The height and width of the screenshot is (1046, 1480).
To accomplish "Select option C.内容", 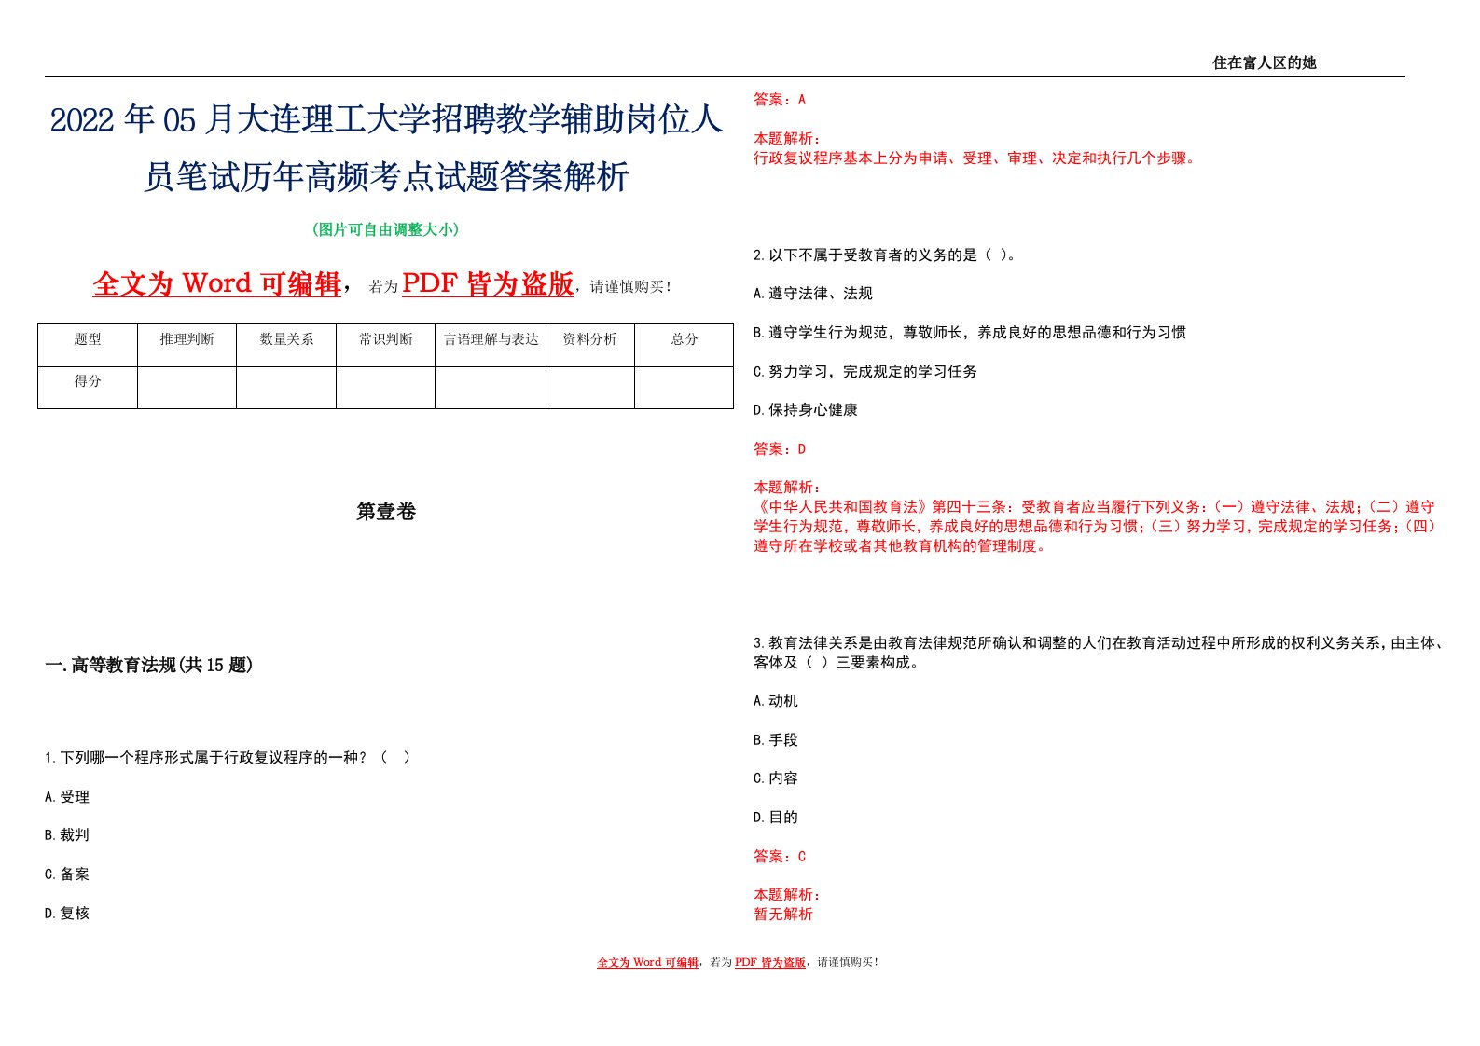I will pos(776,778).
